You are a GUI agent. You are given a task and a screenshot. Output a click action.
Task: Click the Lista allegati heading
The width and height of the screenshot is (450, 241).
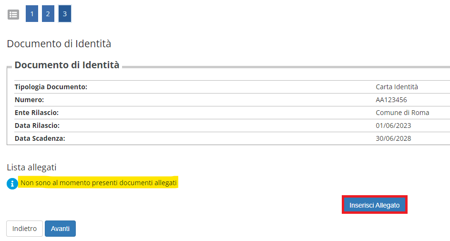coord(31,167)
